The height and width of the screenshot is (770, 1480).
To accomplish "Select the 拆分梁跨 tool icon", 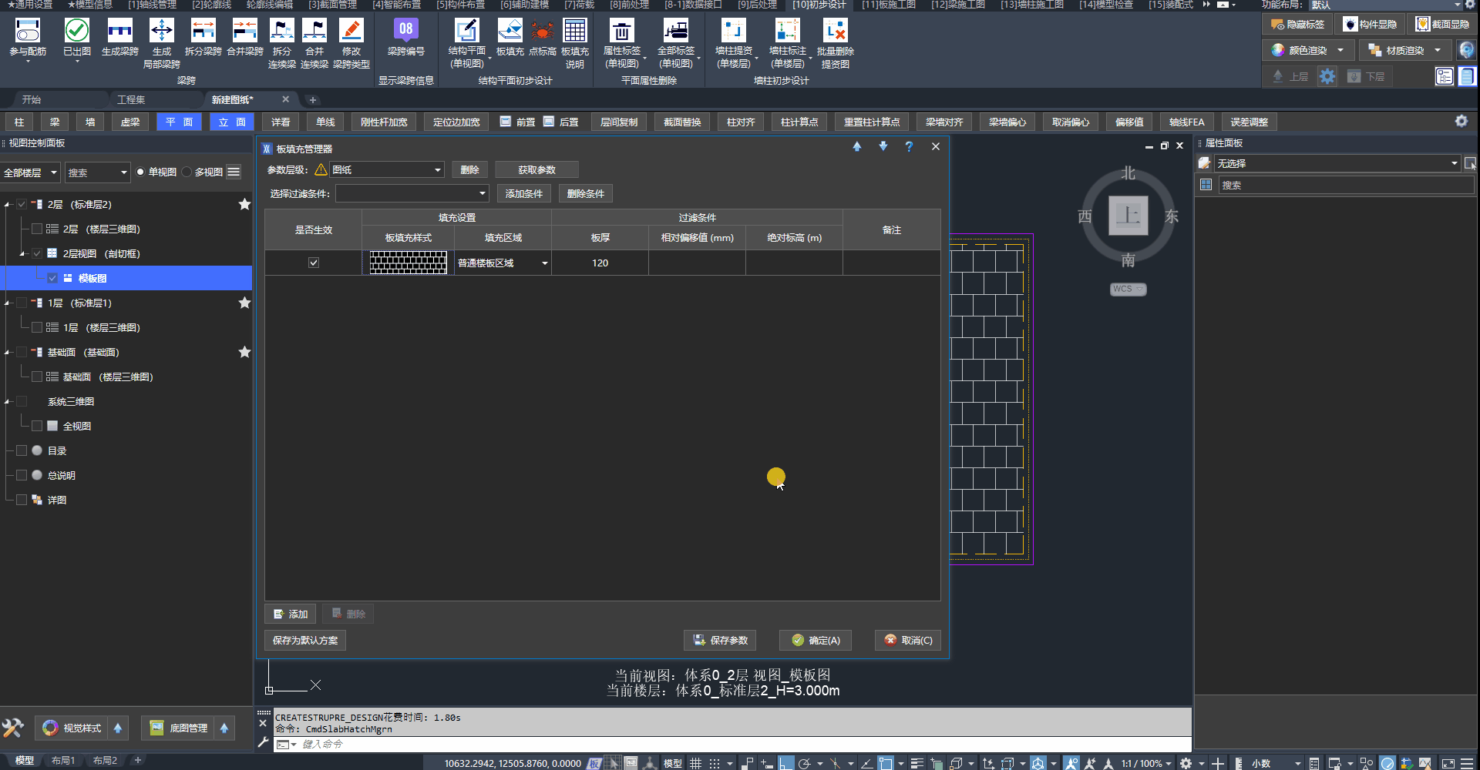I will 203,32.
